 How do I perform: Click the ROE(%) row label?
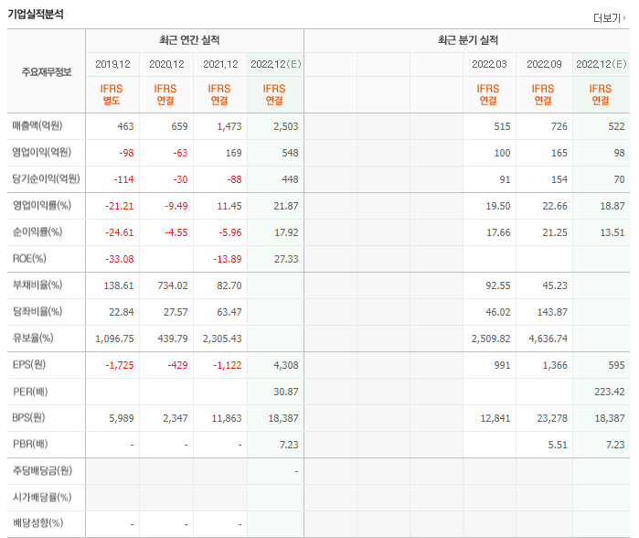pos(29,259)
